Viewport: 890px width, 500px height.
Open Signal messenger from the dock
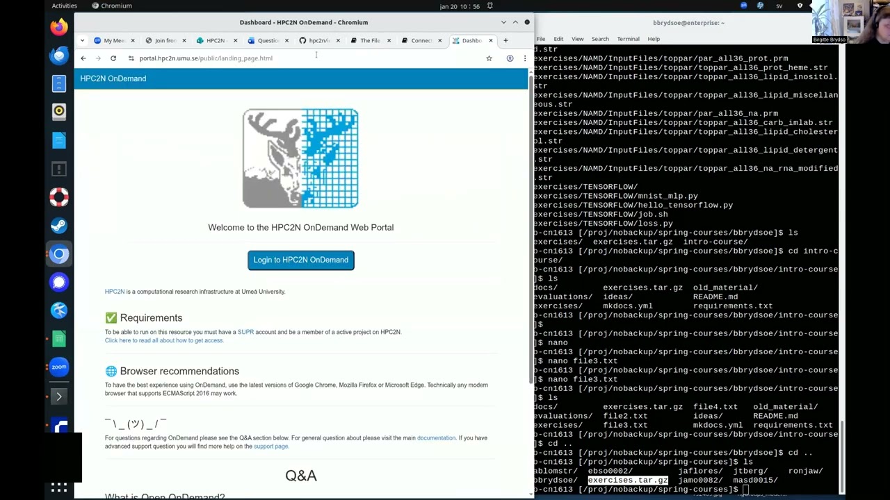click(x=59, y=282)
